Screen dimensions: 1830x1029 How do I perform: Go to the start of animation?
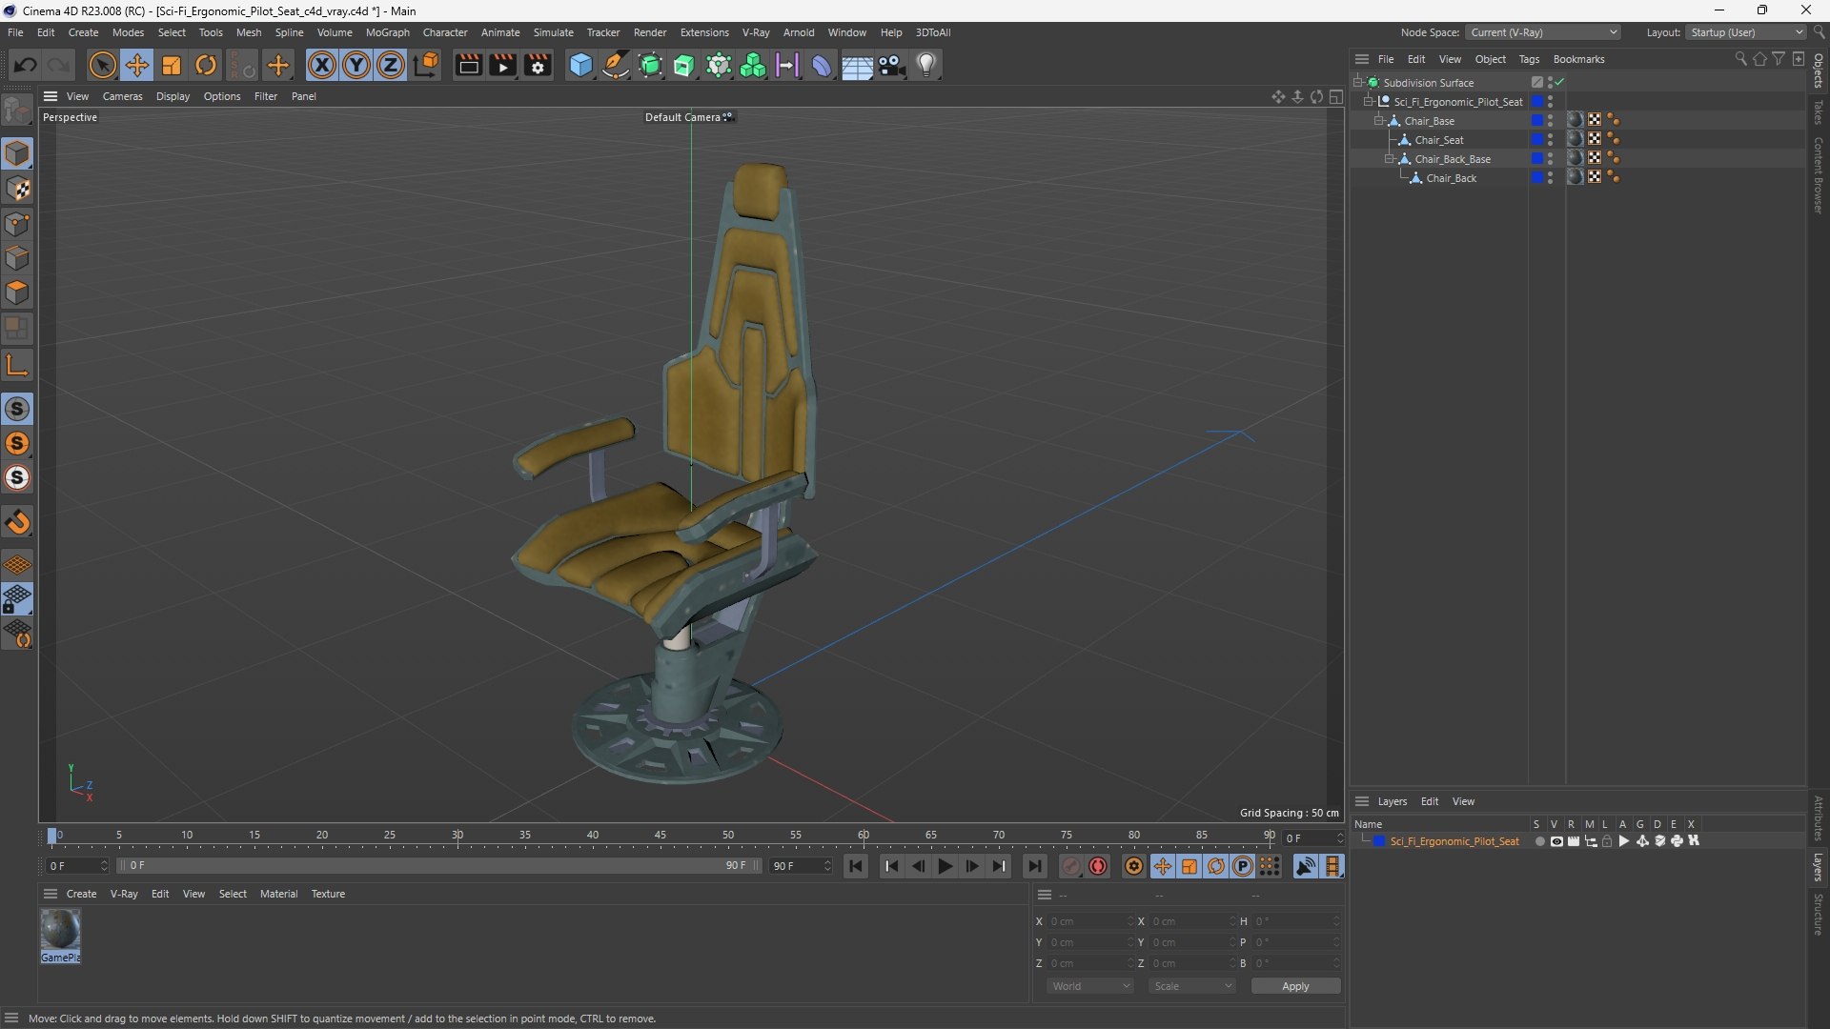pyautogui.click(x=856, y=866)
